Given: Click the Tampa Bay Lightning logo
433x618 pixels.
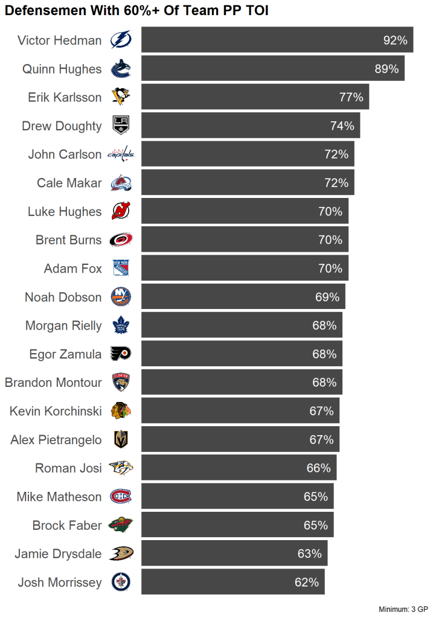Looking at the screenshot, I should 121,40.
